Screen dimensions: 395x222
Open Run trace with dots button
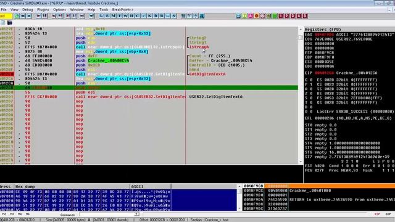(168, 16)
